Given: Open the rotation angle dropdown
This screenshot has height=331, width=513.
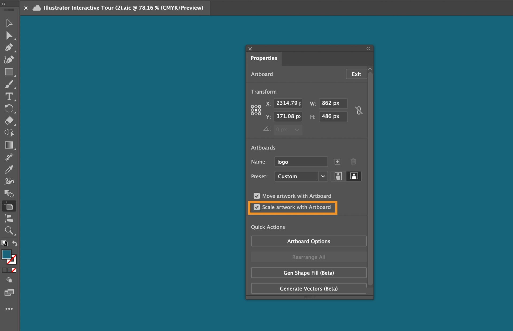Looking at the screenshot, I should click(x=297, y=130).
